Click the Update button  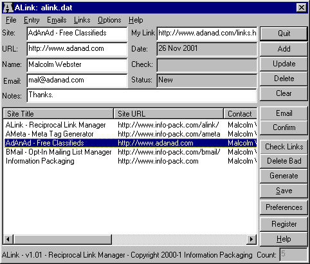click(284, 64)
